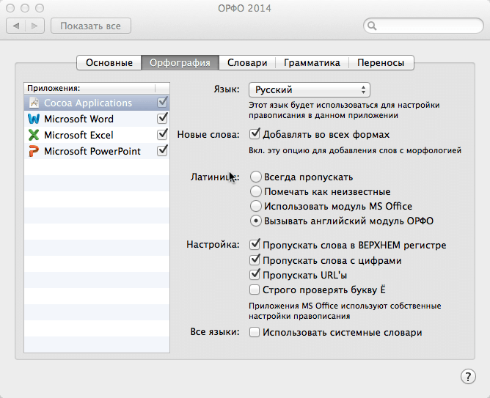Select 'Использовать модуль MS Office' option
The image size is (490, 398).
point(255,206)
